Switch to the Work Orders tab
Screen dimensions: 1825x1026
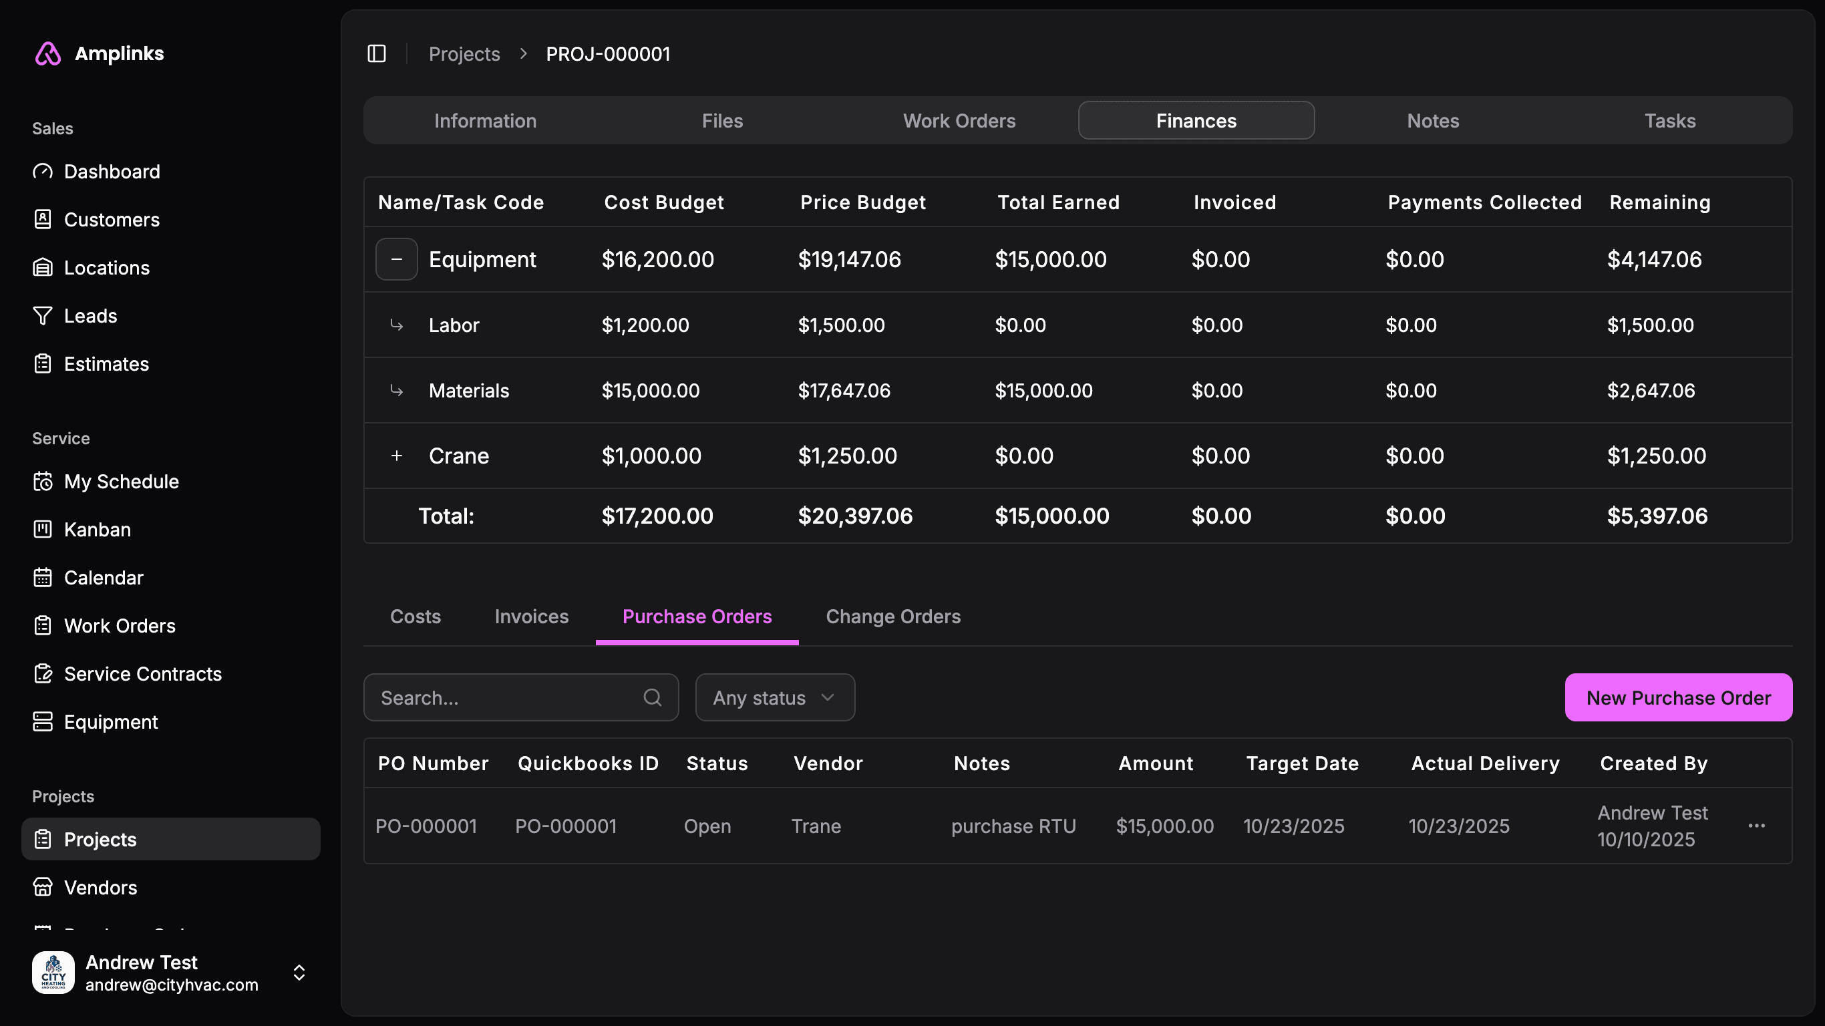click(959, 120)
